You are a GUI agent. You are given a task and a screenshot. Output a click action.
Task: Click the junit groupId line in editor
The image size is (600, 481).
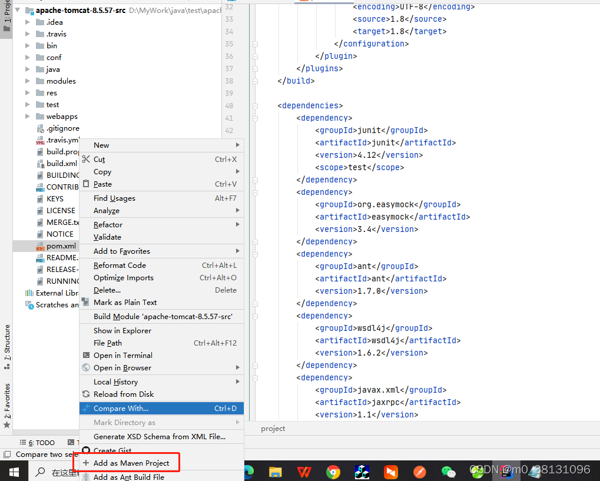point(371,131)
